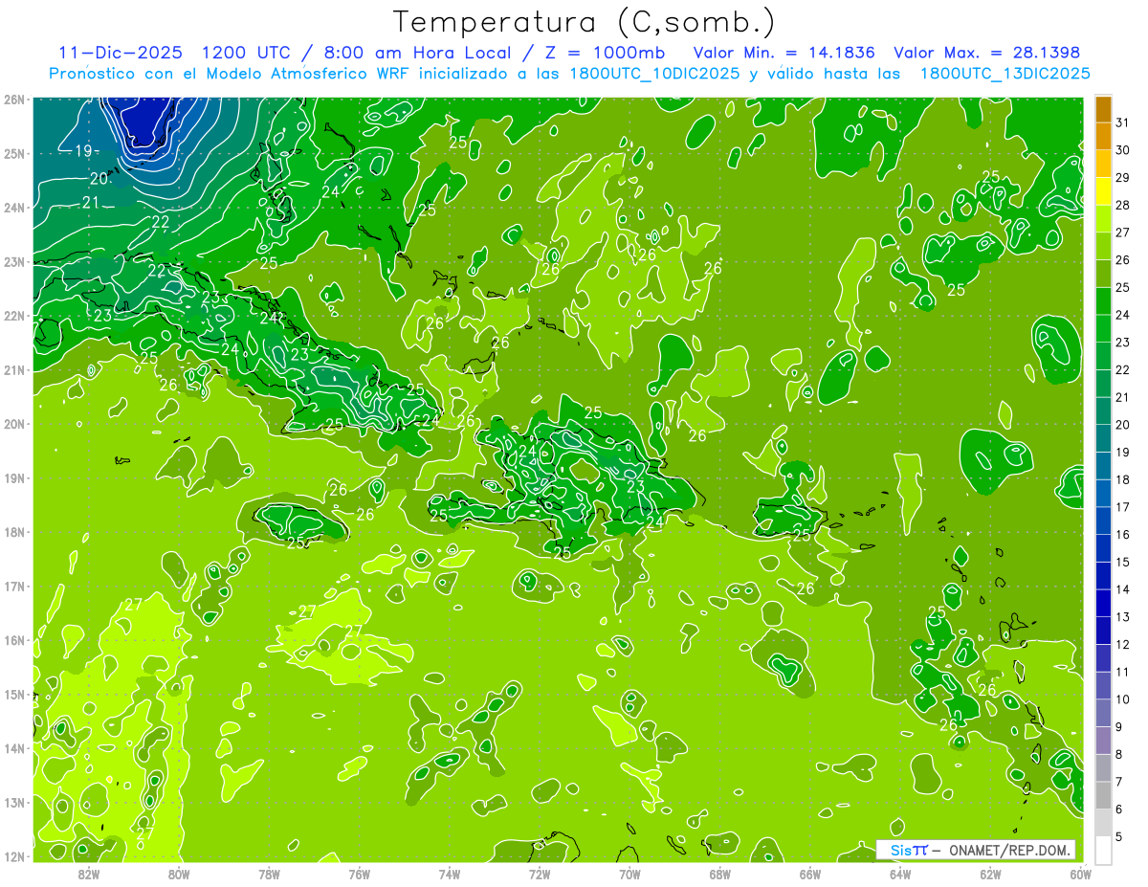Image resolution: width=1148 pixels, height=887 pixels.
Task: Click the 'Valor Min. = 14.1836' value
Action: point(784,53)
